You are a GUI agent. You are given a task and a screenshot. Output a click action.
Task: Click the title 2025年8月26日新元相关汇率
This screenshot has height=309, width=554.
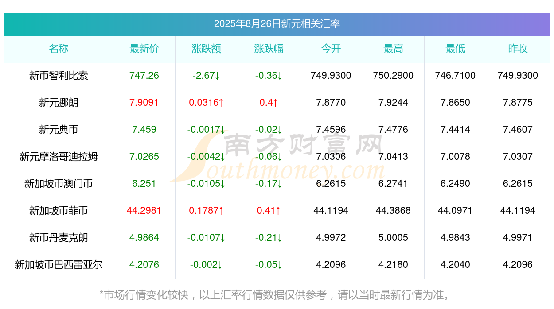click(277, 24)
